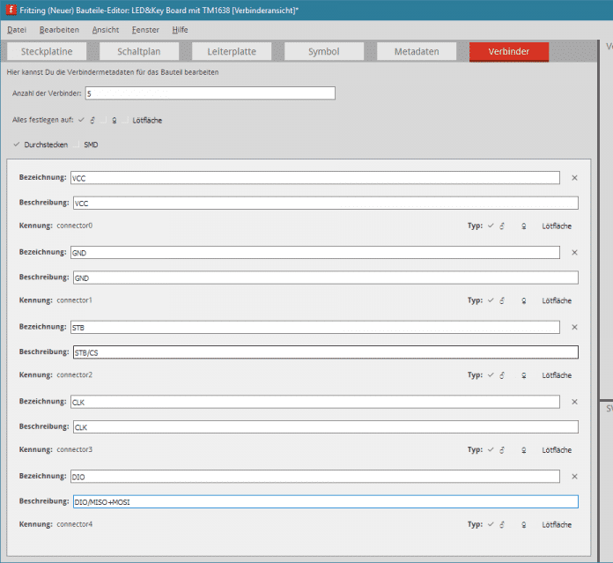Select the male type icon for connector2

click(x=502, y=375)
